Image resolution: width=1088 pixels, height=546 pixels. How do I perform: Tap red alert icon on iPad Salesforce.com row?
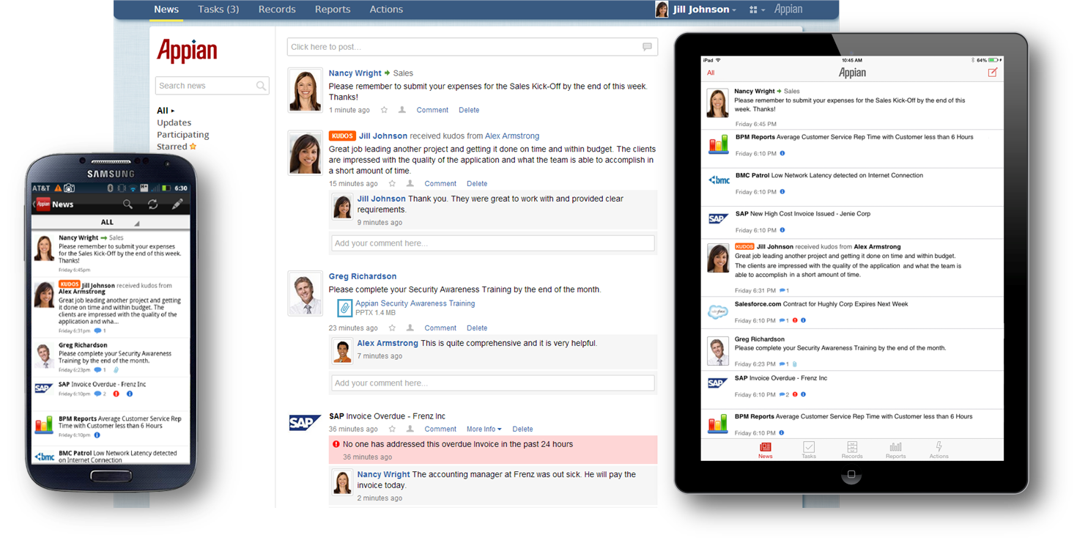(x=795, y=320)
